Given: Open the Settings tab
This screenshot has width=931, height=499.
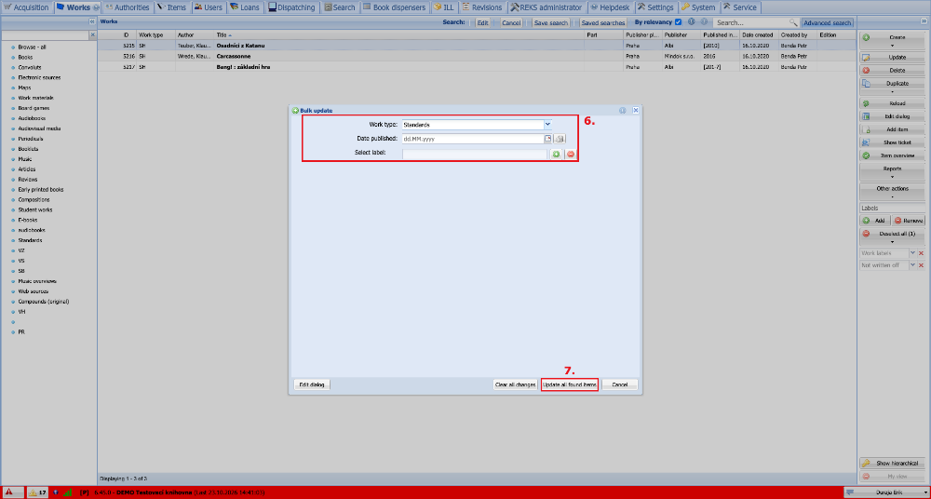Looking at the screenshot, I should [656, 7].
